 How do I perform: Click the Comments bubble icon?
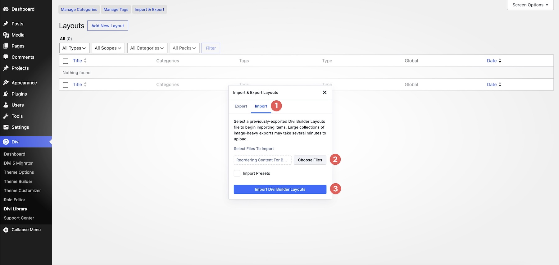pyautogui.click(x=6, y=57)
